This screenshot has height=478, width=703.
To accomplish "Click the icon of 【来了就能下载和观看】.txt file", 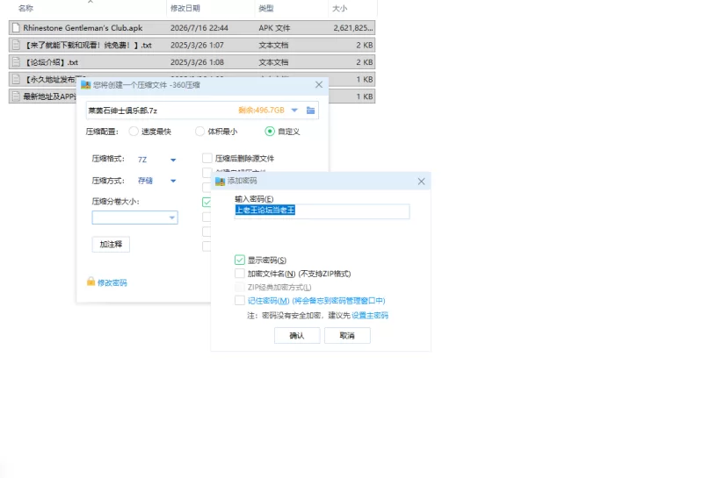I will pyautogui.click(x=16, y=45).
